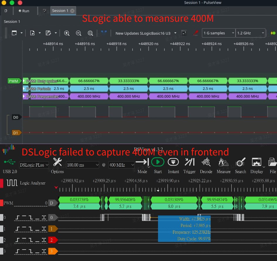Open the dropdown arrow beside open file icon

coord(40,33)
